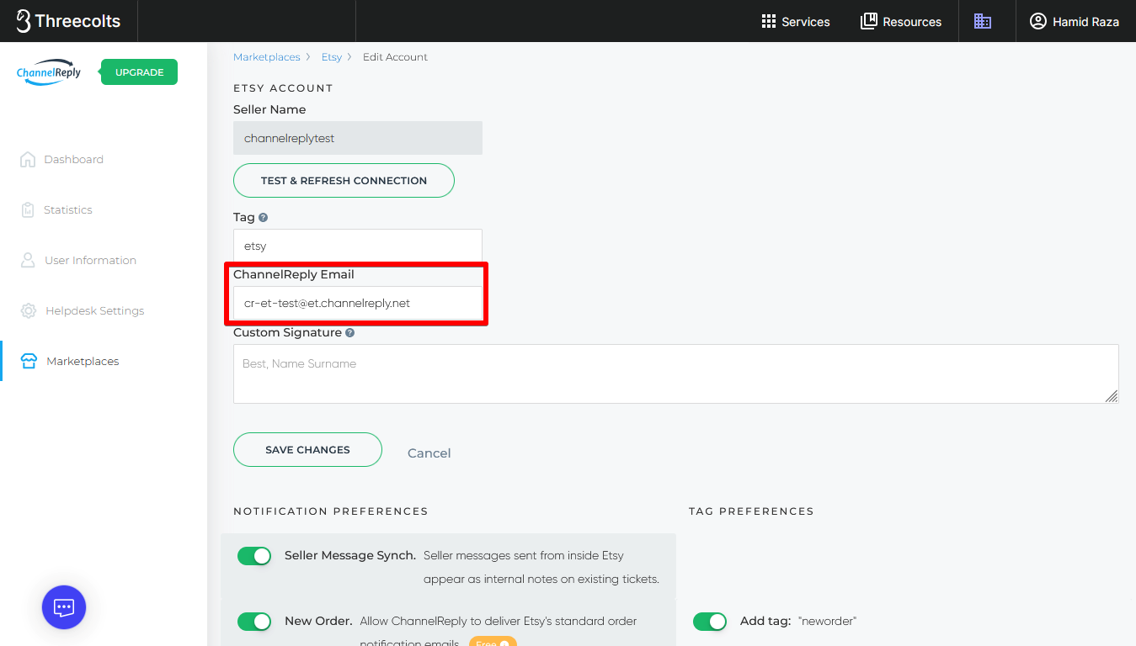
Task: Click the Tag input field
Action: click(x=358, y=246)
